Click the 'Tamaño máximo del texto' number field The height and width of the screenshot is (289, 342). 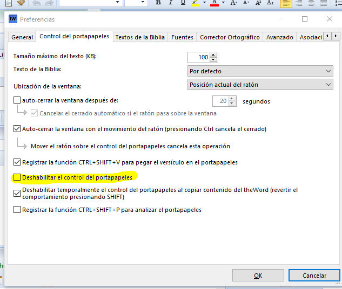coord(198,57)
